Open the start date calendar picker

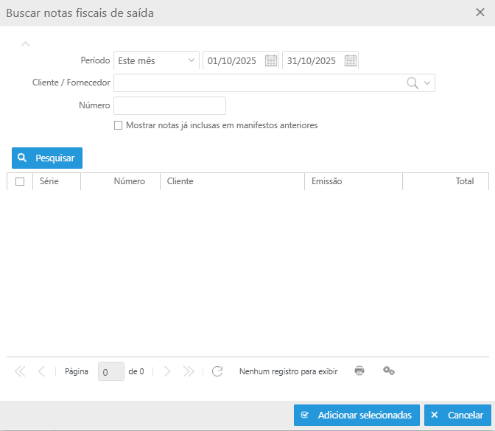(x=271, y=60)
